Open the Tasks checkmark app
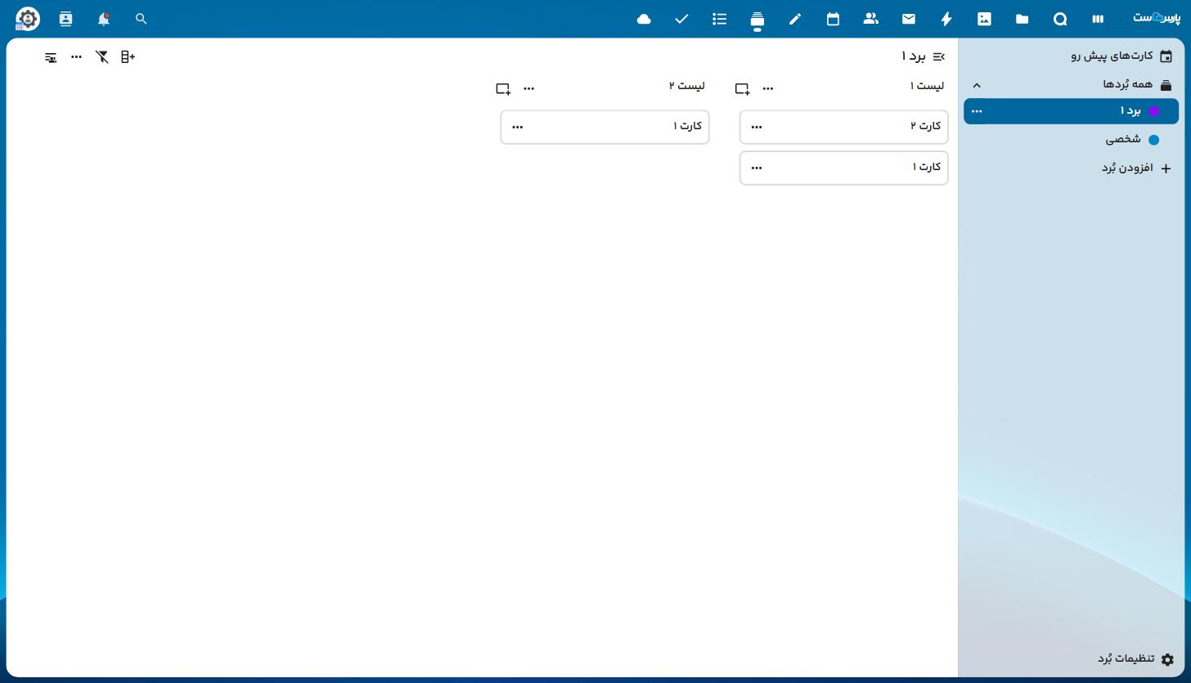This screenshot has width=1191, height=683. click(x=681, y=19)
